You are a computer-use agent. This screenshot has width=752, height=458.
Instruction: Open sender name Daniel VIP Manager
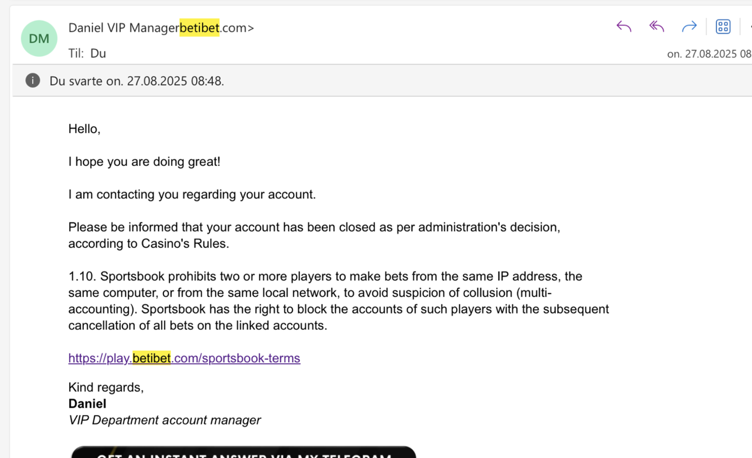click(123, 28)
